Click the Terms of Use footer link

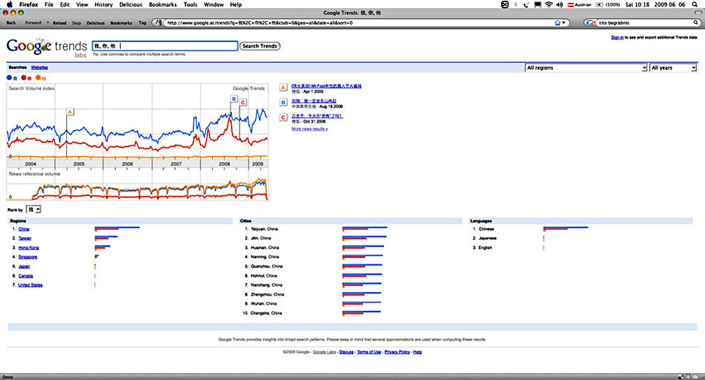369,352
